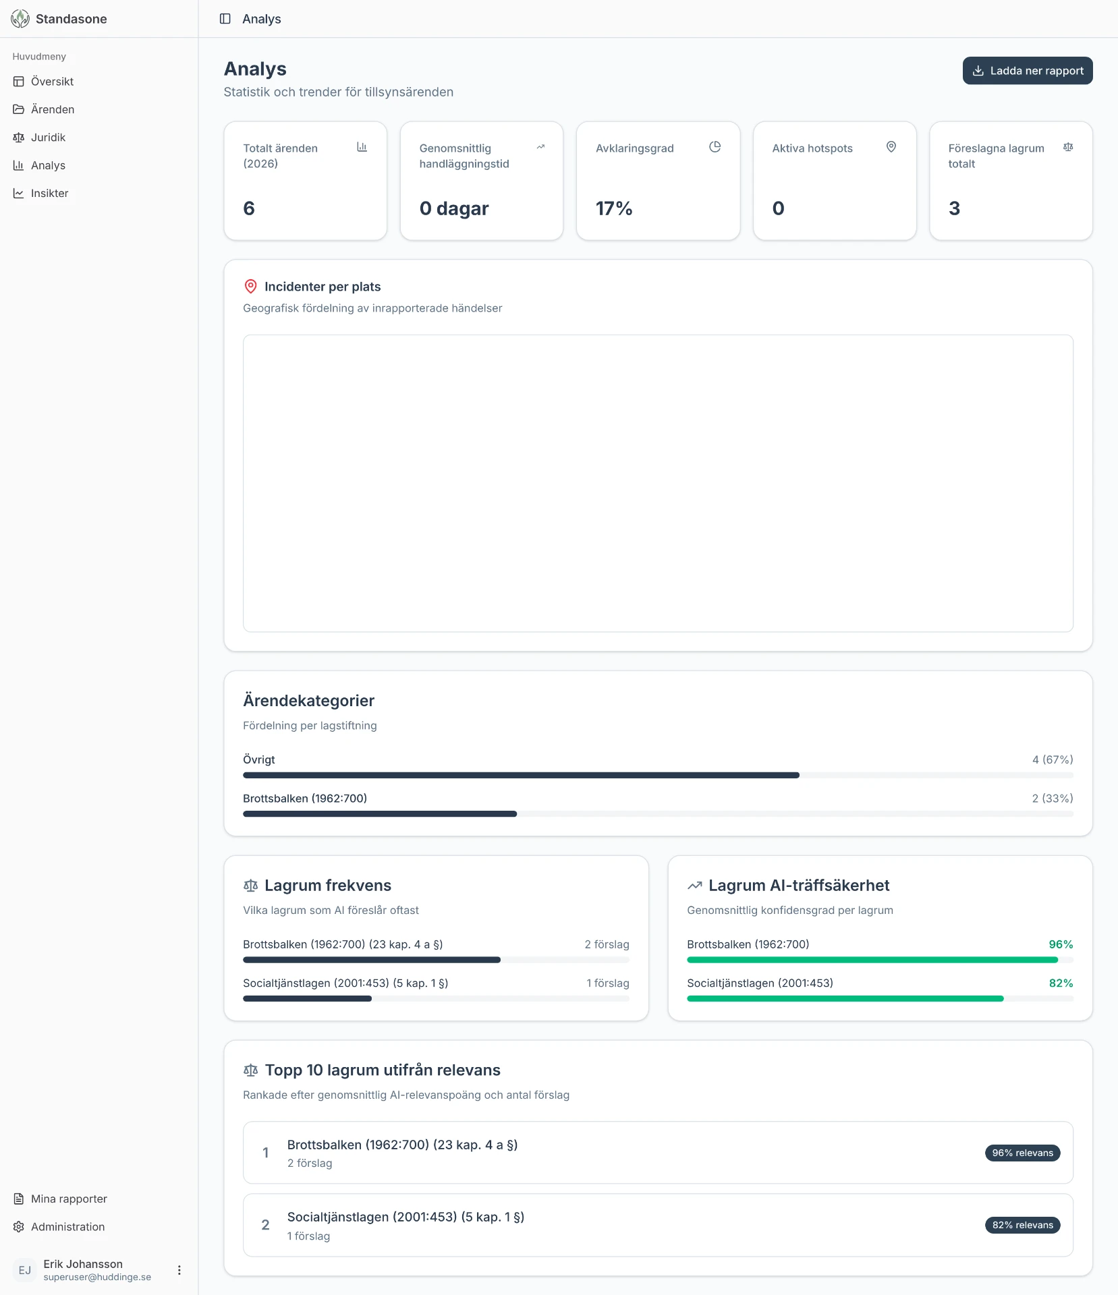Click the scales icon in Föreslagna lagrum card
Screen dimensions: 1118x1295
(x=1068, y=147)
